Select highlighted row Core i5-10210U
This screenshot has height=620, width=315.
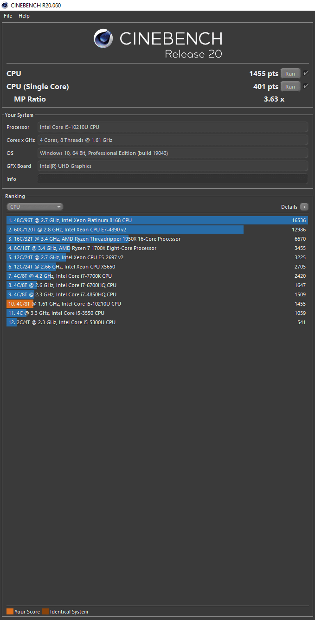157,304
